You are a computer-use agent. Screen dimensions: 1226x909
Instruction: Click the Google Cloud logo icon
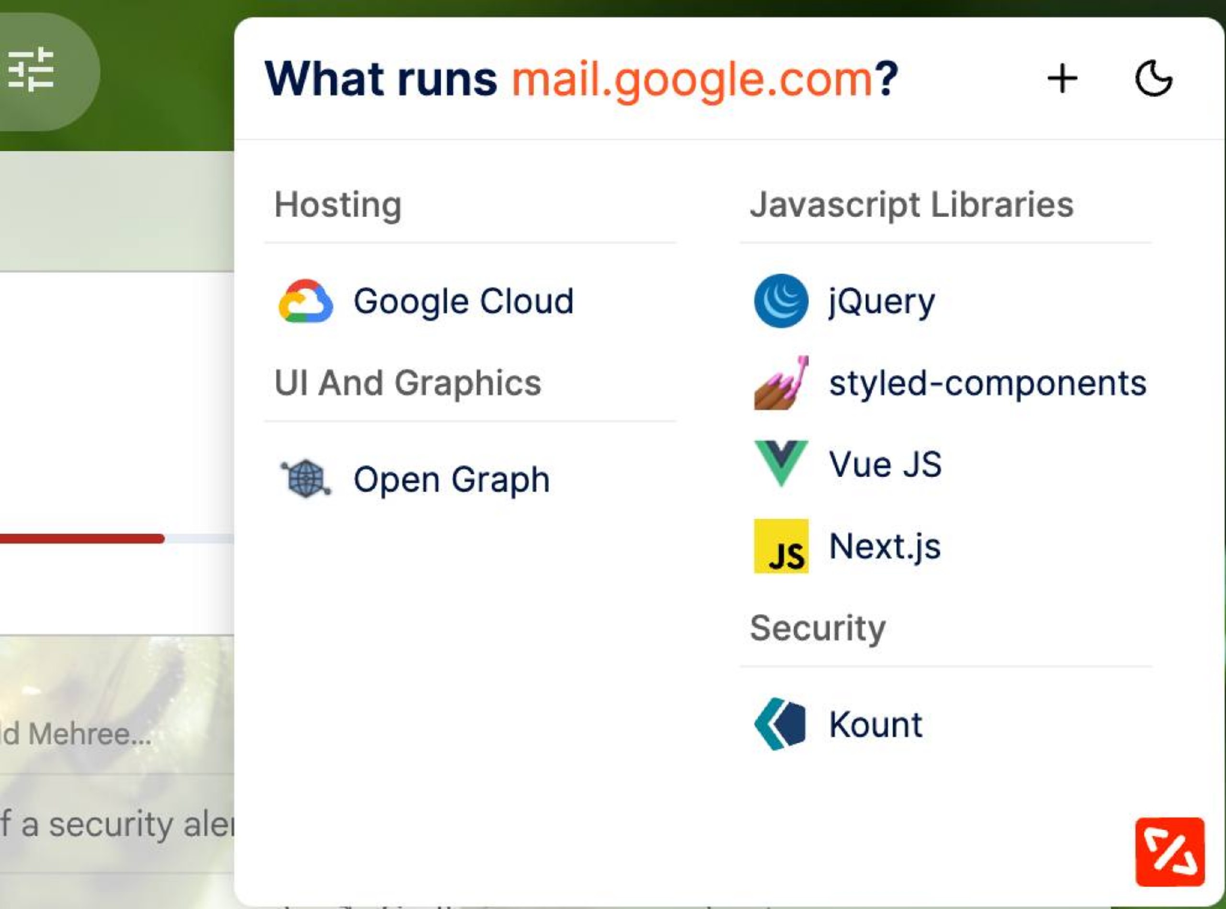[x=306, y=301]
